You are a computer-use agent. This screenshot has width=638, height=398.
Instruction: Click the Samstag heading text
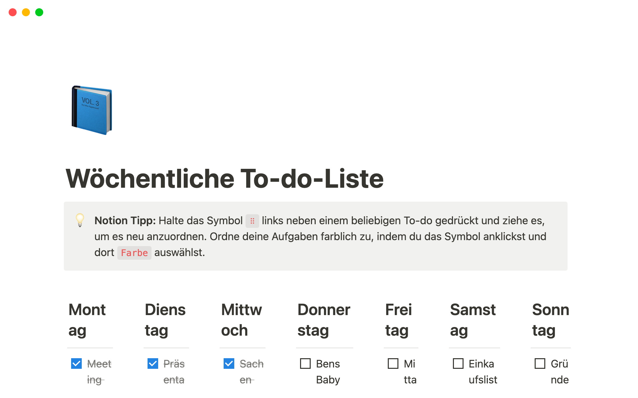(x=473, y=320)
